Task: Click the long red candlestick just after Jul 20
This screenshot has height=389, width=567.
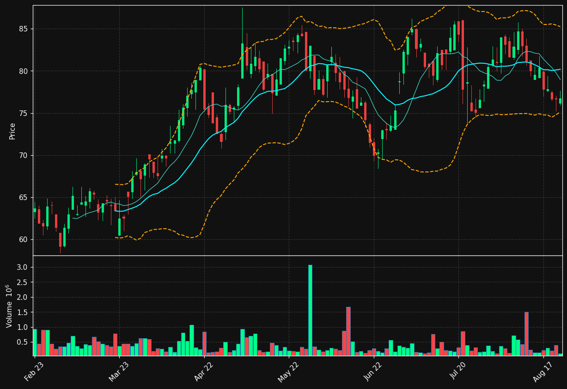Action: 463,55
